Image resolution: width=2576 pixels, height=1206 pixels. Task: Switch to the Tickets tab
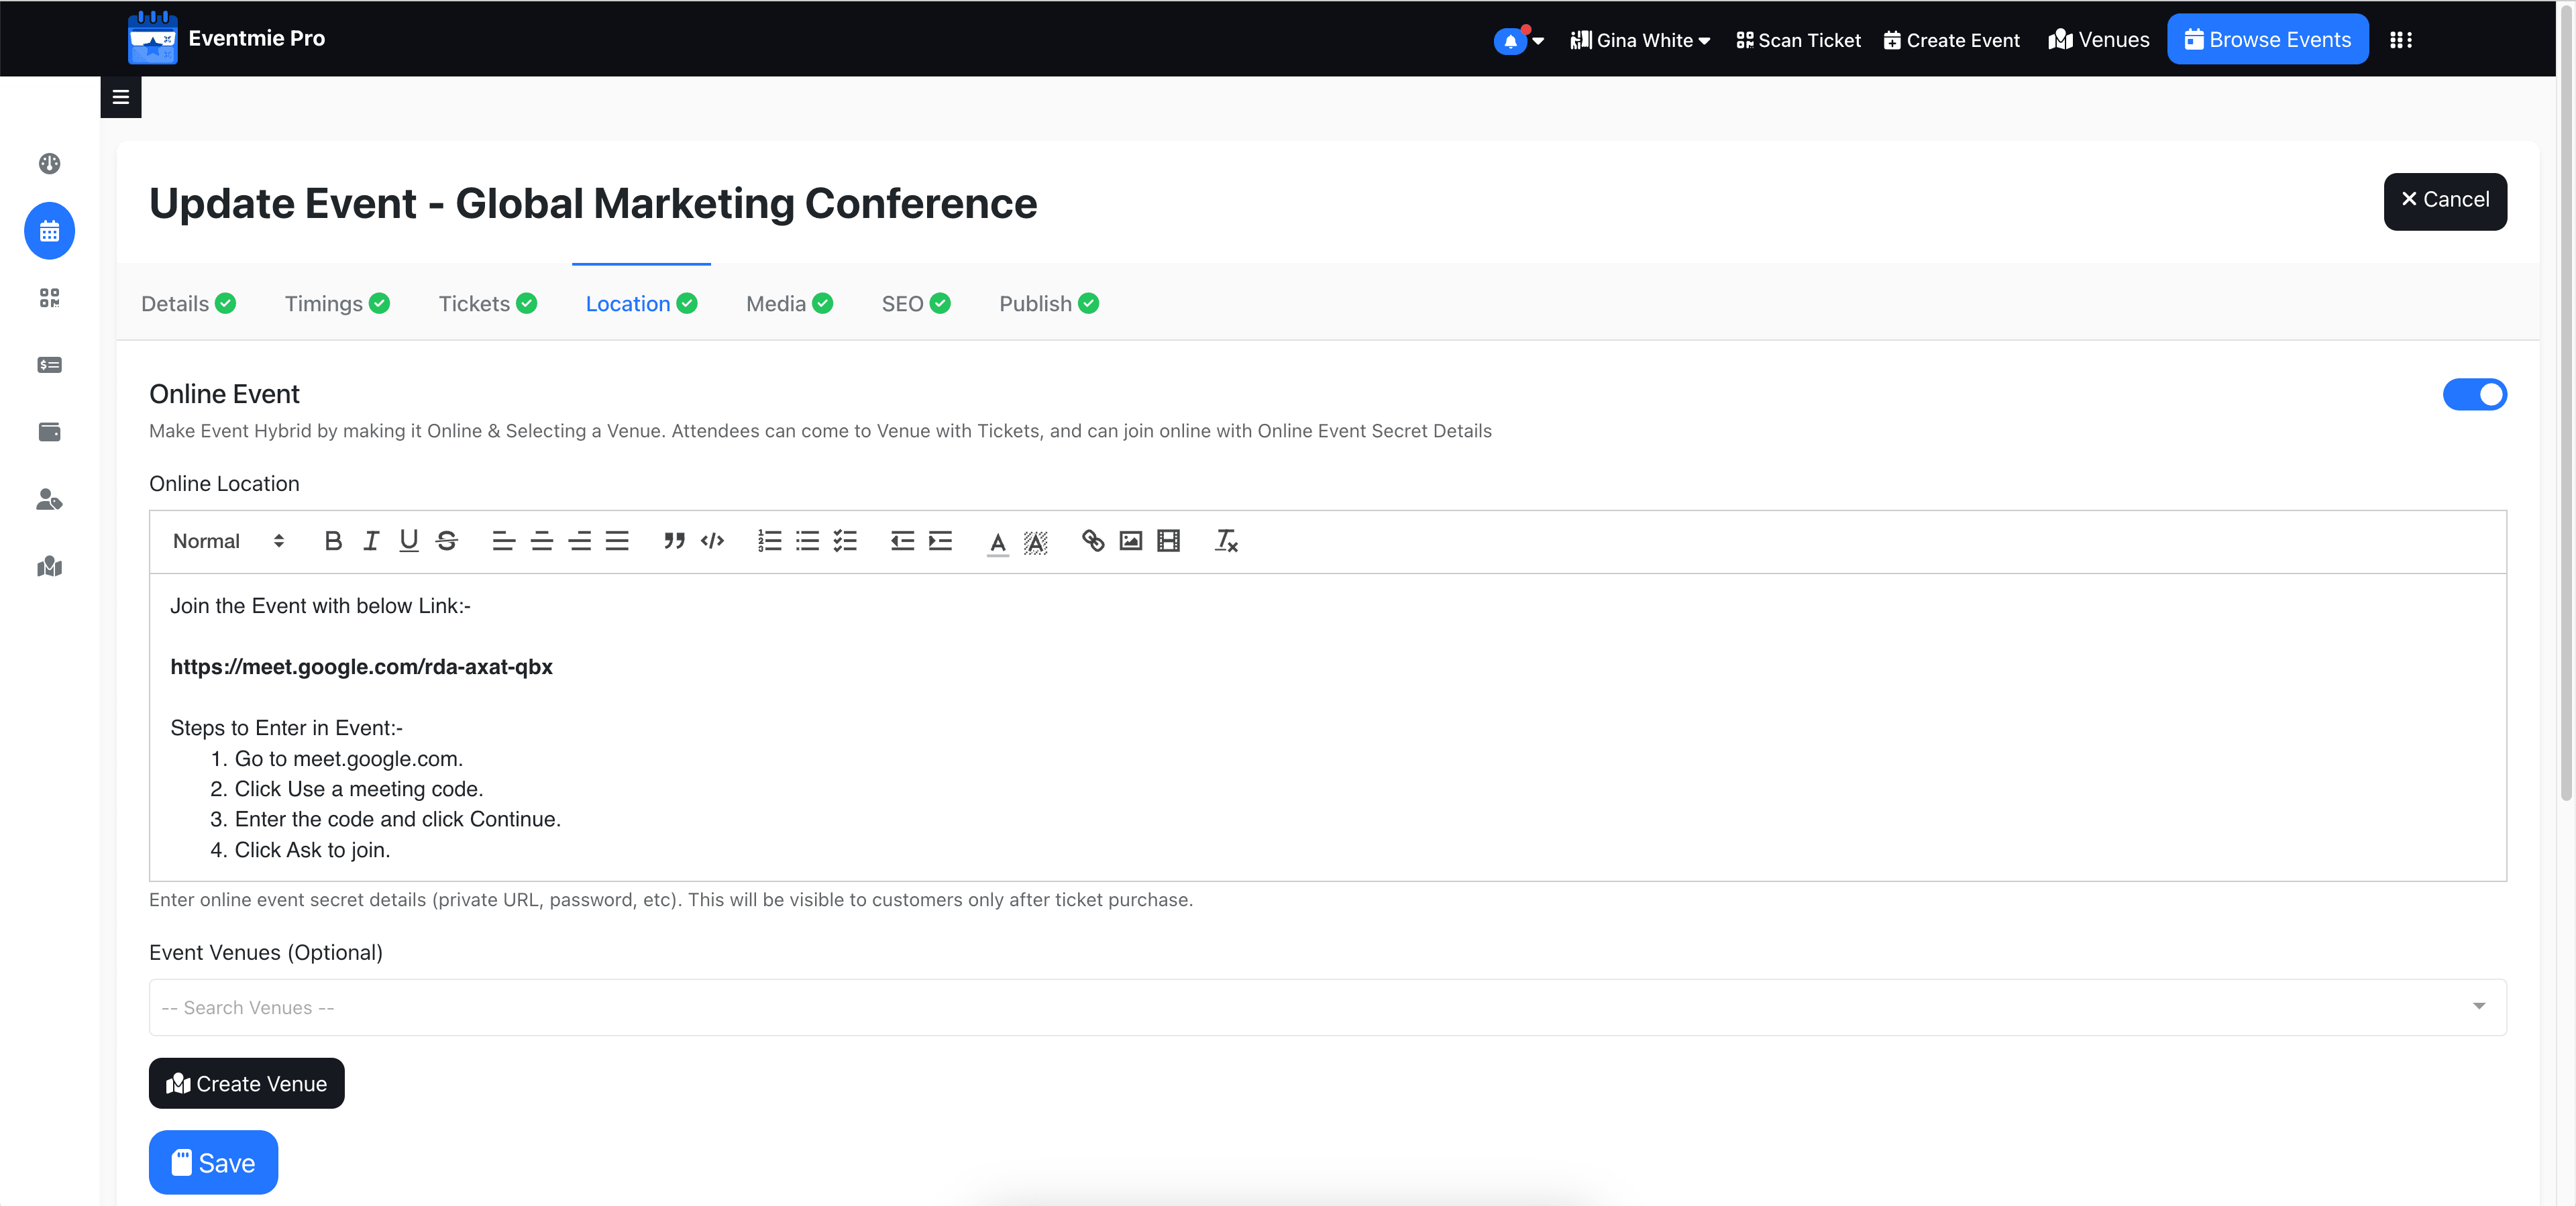point(487,304)
